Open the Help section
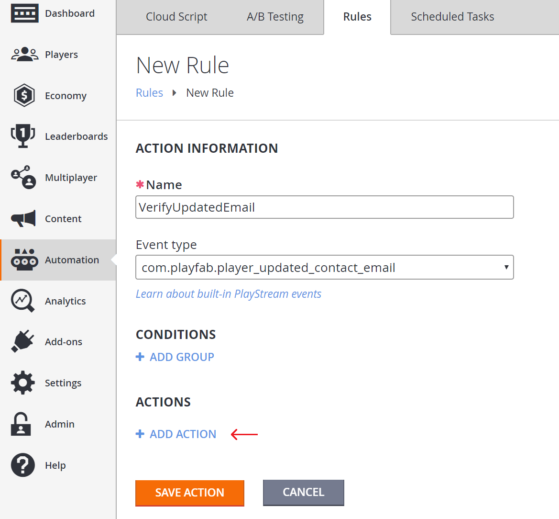The height and width of the screenshot is (519, 559). click(x=22, y=465)
